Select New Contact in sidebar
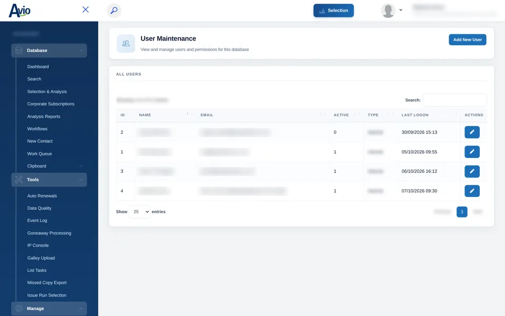The width and height of the screenshot is (505, 316). [x=39, y=141]
